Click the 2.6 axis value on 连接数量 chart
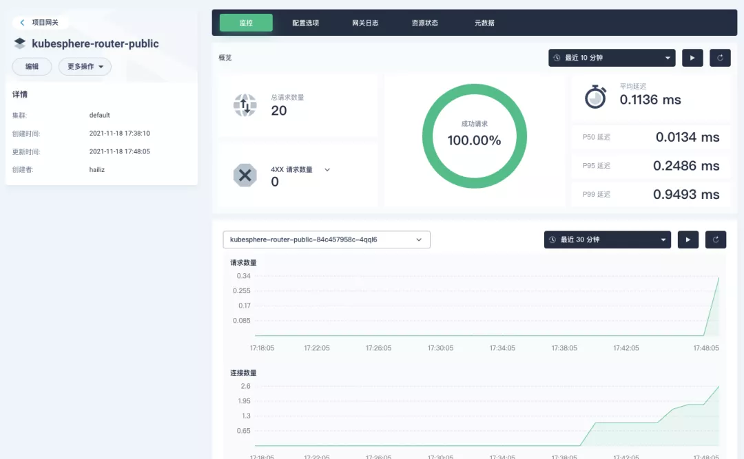This screenshot has height=459, width=744. 245,386
